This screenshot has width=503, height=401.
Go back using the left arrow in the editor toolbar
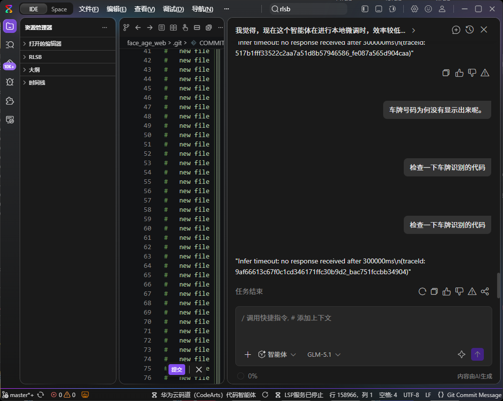(x=138, y=28)
